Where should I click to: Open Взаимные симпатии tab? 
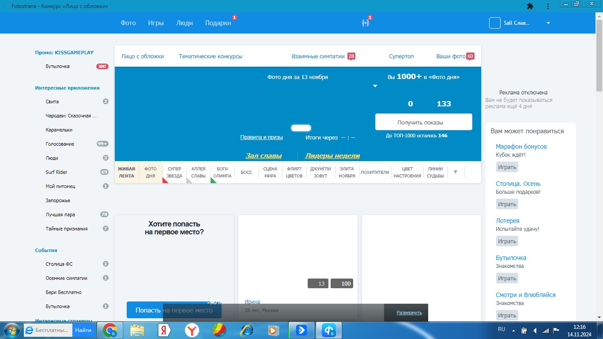click(x=318, y=56)
